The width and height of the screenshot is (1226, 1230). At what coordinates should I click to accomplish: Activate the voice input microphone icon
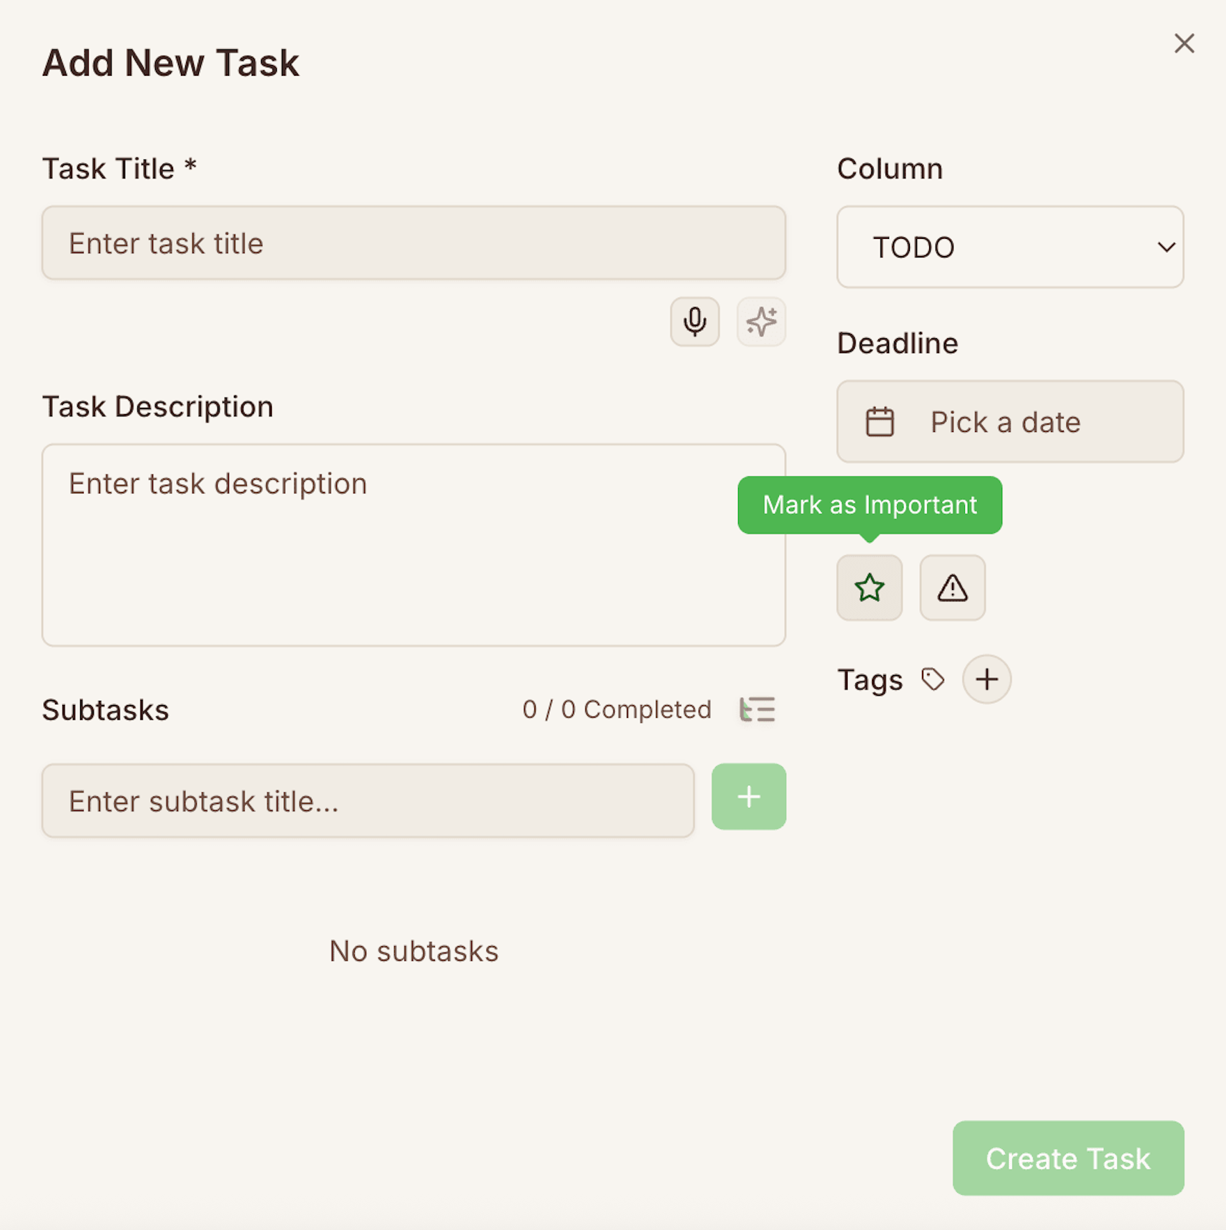click(x=693, y=322)
